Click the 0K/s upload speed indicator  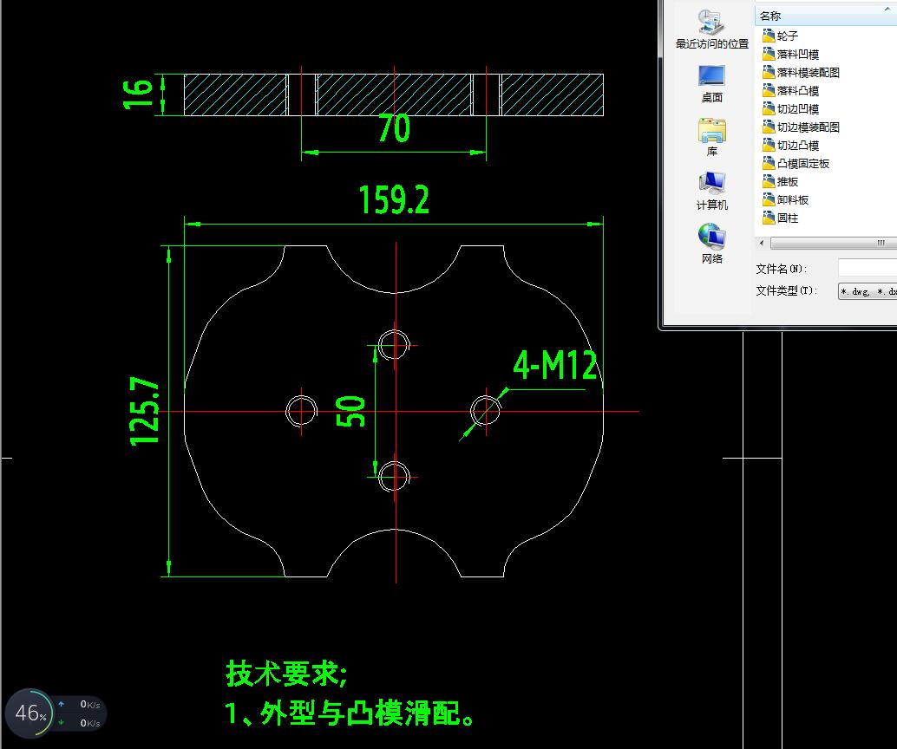click(81, 705)
